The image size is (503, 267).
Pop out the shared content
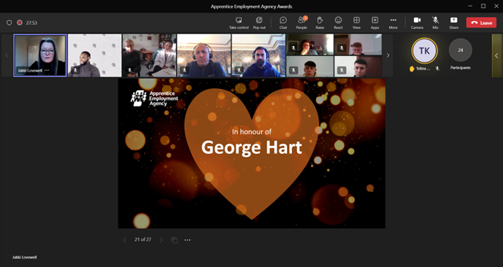tap(259, 23)
